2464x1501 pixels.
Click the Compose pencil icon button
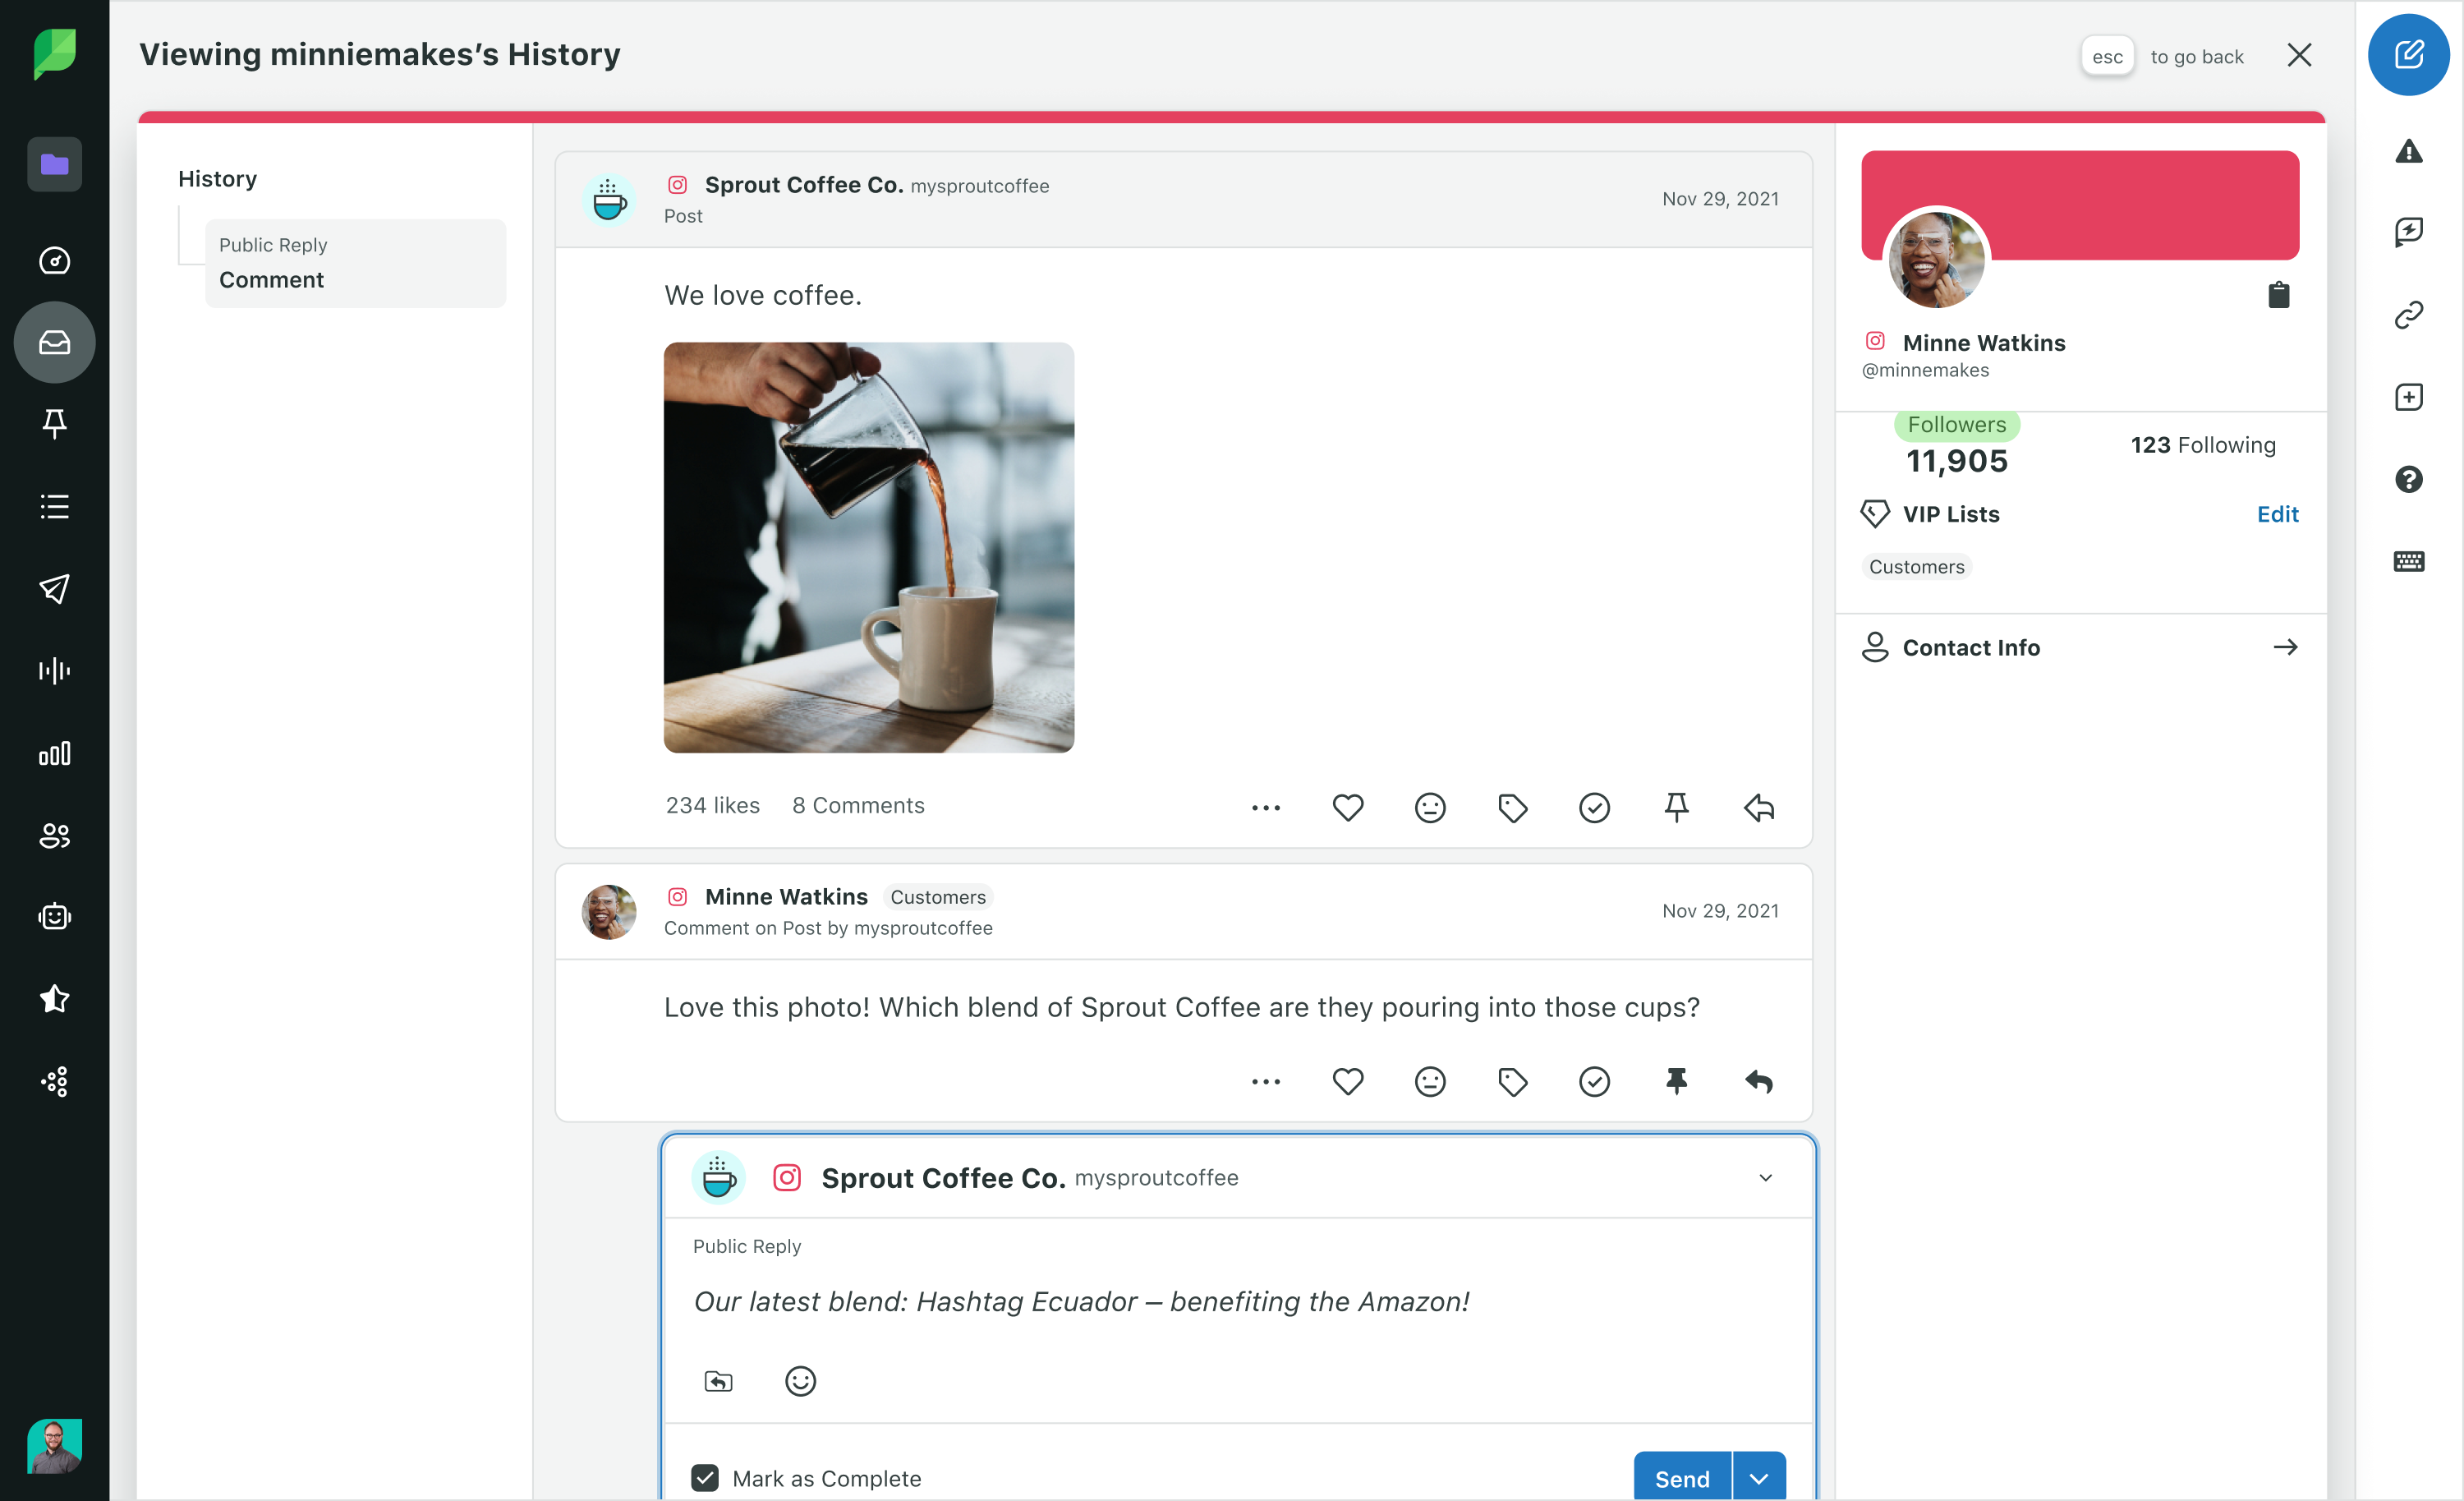point(2408,55)
